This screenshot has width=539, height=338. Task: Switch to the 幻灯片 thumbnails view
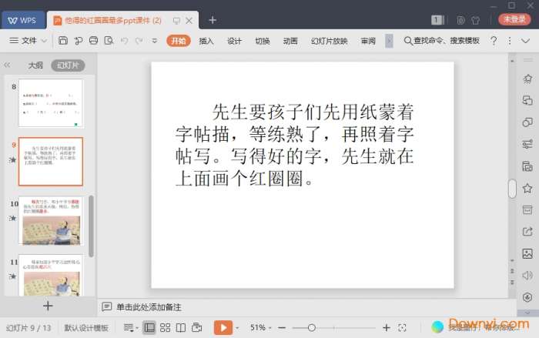point(68,65)
